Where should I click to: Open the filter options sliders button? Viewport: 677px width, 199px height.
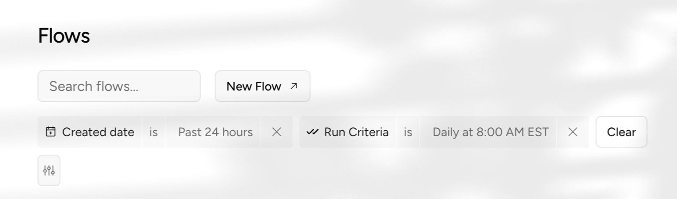click(49, 170)
